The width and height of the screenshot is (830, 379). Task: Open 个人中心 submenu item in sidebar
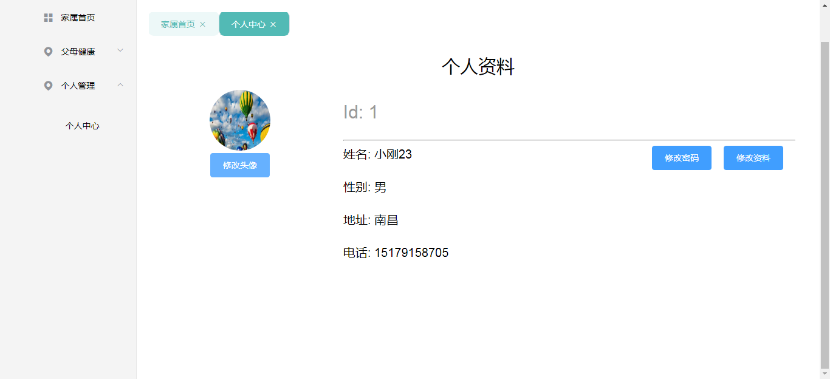[83, 126]
